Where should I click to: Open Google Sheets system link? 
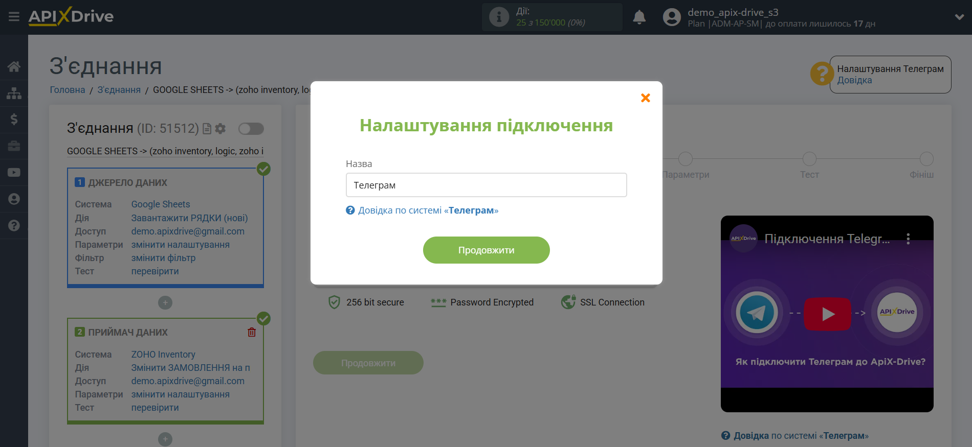[161, 204]
